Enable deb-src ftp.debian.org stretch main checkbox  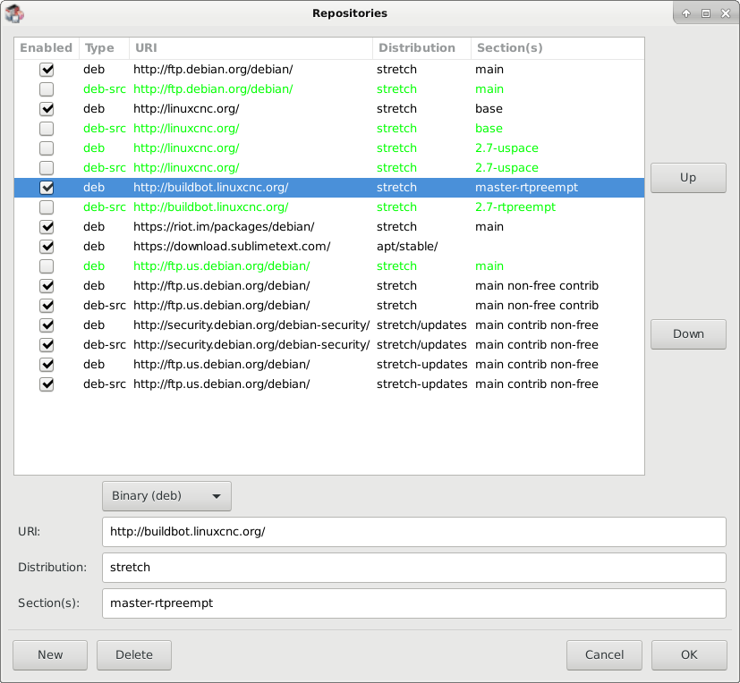point(47,89)
